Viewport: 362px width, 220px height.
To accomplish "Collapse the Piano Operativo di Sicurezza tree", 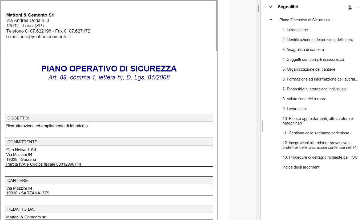I will pyautogui.click(x=271, y=20).
